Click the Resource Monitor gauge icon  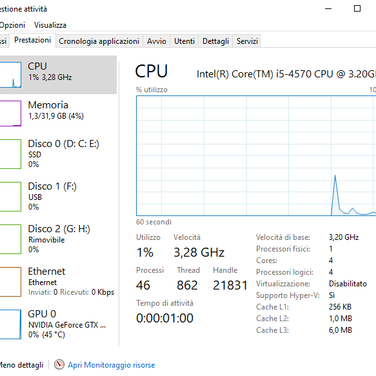[59, 365]
